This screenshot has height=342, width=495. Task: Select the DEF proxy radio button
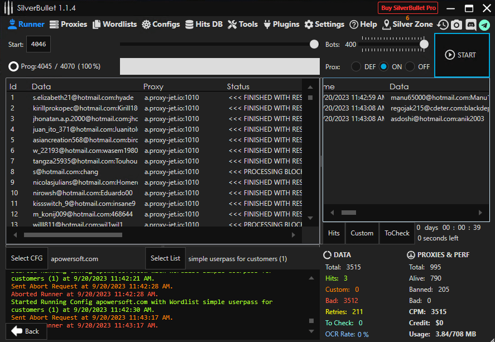[x=355, y=66]
